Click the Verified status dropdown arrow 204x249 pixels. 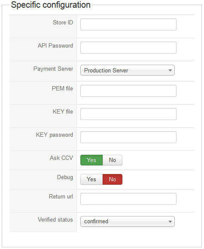(170, 222)
